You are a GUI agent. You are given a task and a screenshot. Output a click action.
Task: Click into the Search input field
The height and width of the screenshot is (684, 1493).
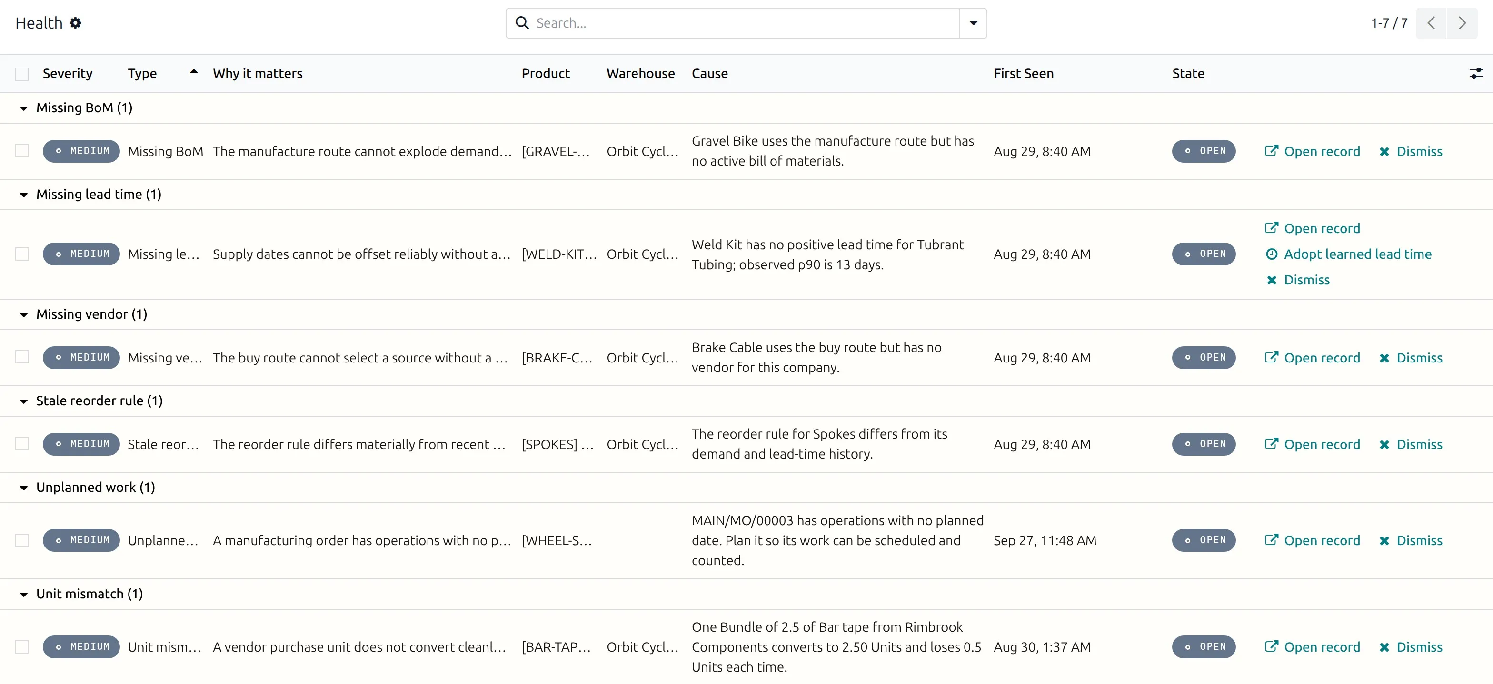click(x=745, y=23)
